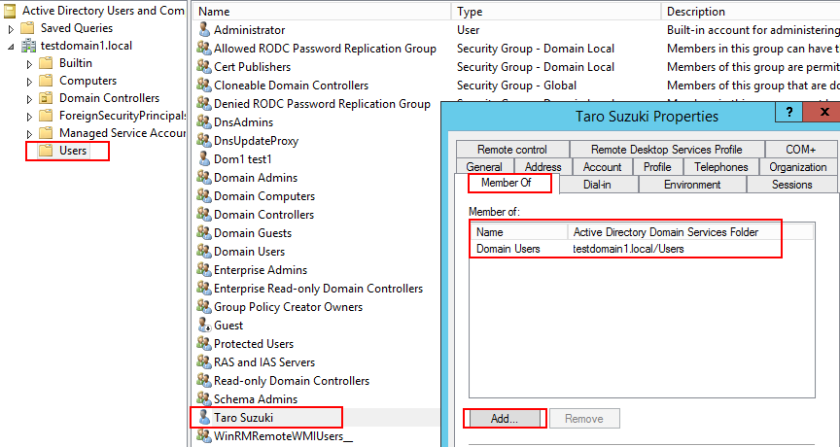Open the Dial-in tab
Image resolution: width=840 pixels, height=447 pixels.
pyautogui.click(x=597, y=185)
